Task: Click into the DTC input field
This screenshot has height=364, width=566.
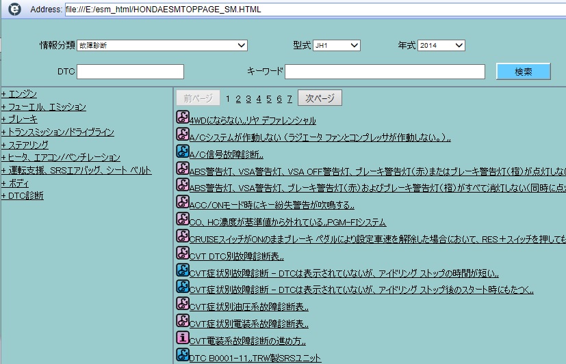Action: pyautogui.click(x=130, y=72)
